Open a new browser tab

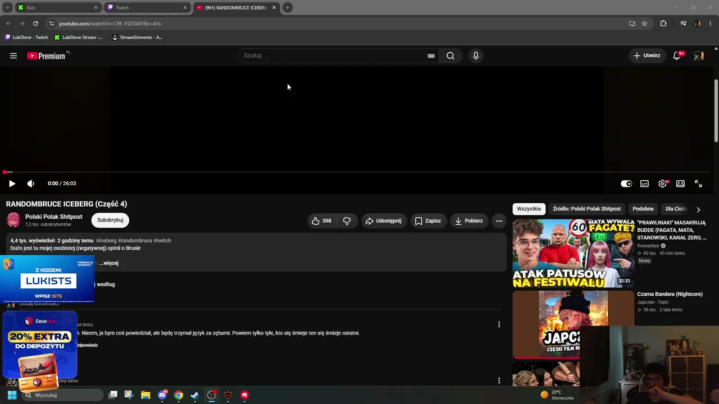287,7
